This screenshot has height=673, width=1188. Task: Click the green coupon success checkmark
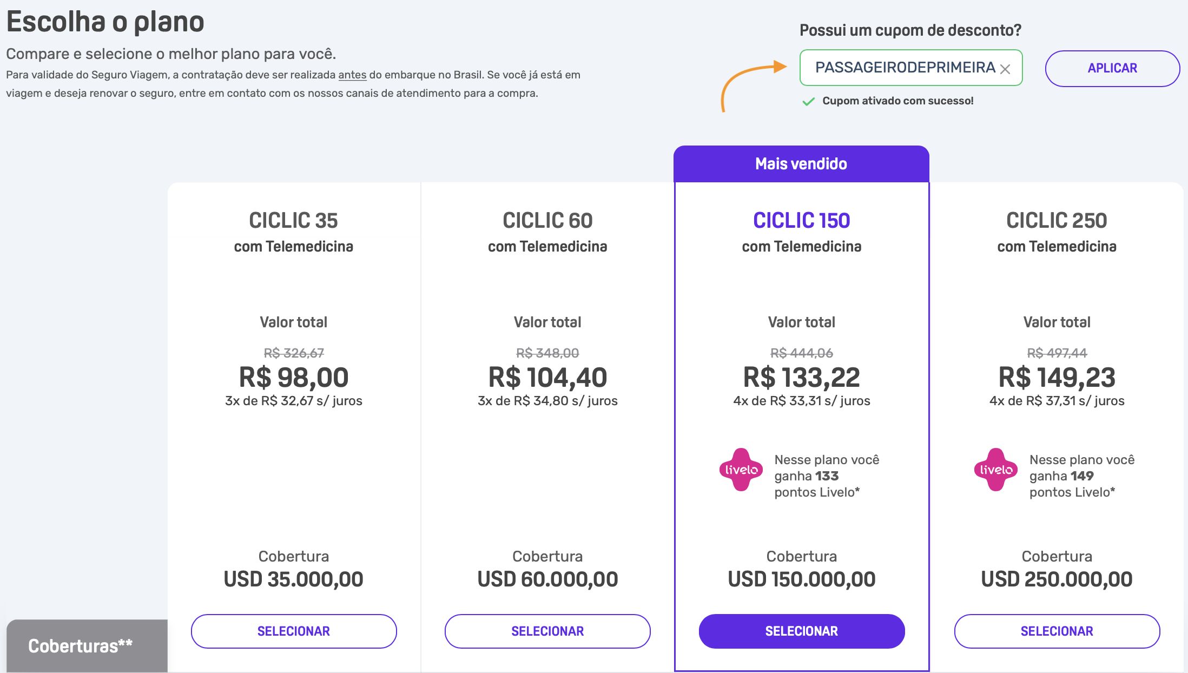click(808, 101)
